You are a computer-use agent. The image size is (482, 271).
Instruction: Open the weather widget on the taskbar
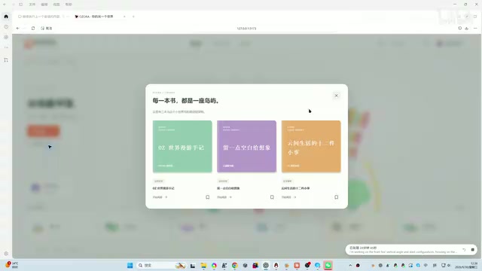12,265
